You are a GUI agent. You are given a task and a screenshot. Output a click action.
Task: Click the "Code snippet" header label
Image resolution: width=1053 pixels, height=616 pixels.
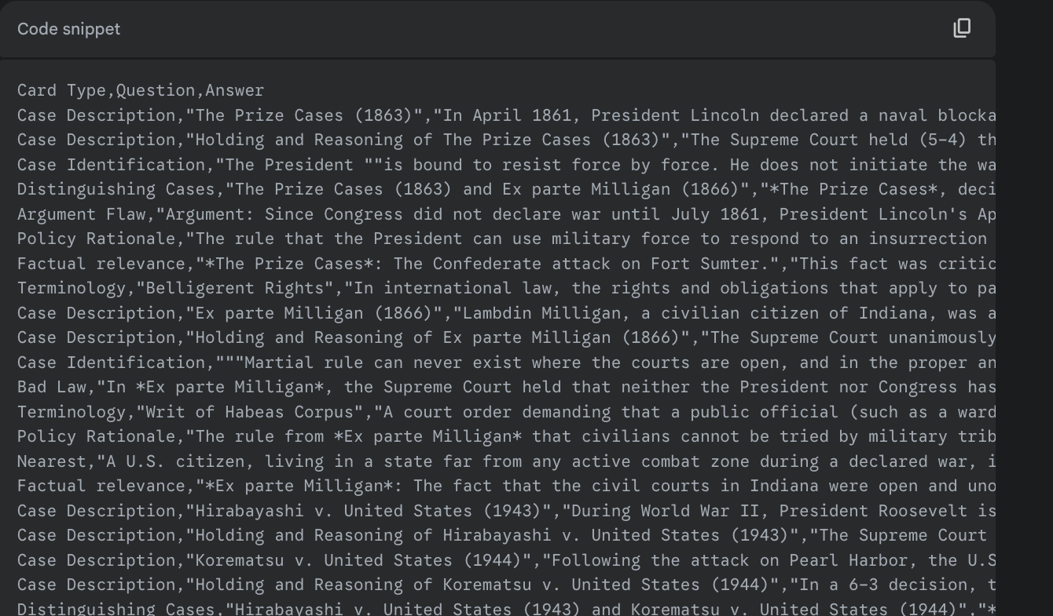point(69,29)
